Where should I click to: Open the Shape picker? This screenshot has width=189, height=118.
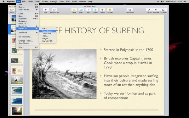tap(95, 10)
